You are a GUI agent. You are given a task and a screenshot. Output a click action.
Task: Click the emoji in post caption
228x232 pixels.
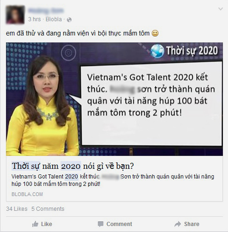155,33
